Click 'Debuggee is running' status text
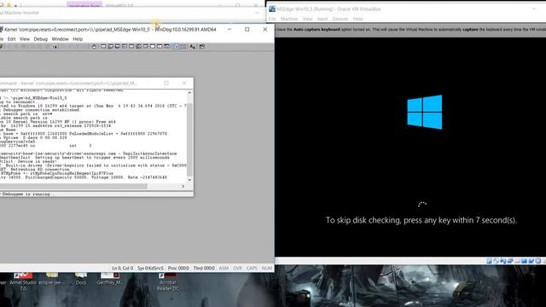Image resolution: width=546 pixels, height=307 pixels. click(26, 194)
